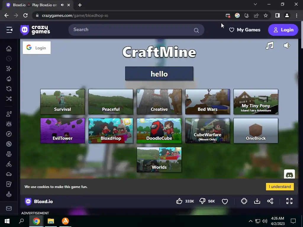
Task: Toggle the game music note icon
Action: coord(270,46)
